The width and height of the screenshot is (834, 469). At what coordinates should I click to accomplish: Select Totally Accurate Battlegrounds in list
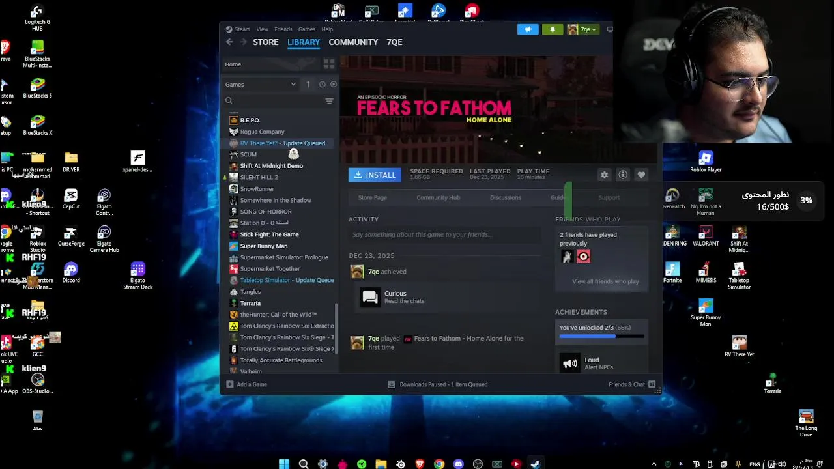click(x=281, y=360)
